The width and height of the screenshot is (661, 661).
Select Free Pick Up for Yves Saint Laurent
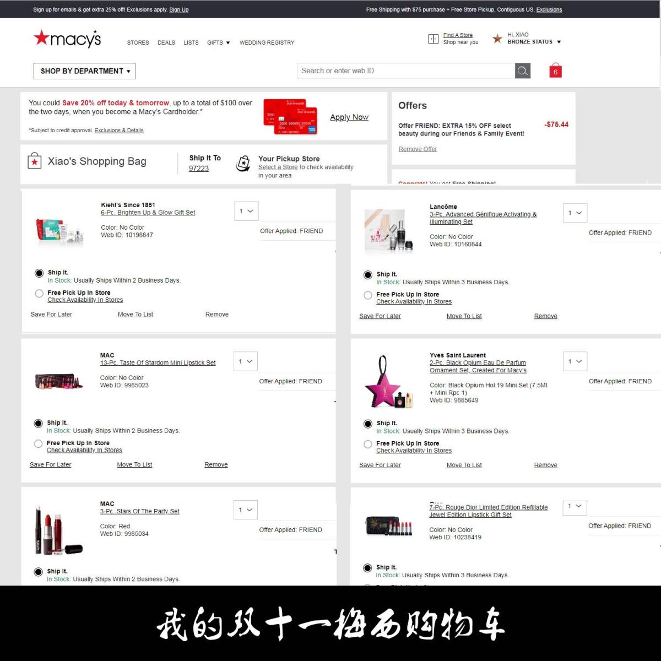pos(368,444)
